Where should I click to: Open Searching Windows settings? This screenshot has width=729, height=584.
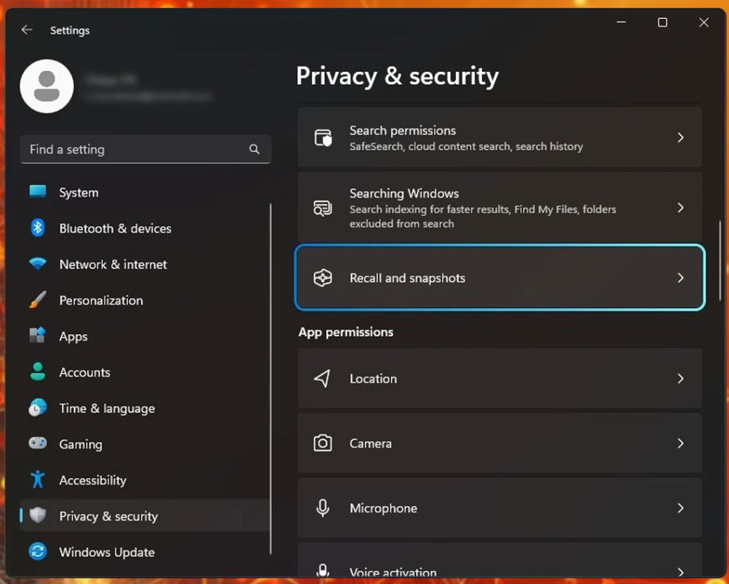pos(499,207)
